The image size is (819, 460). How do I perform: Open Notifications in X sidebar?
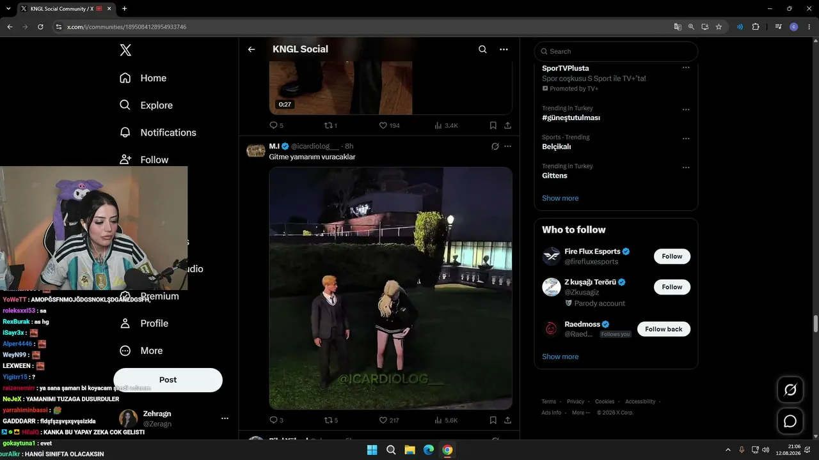157,132
